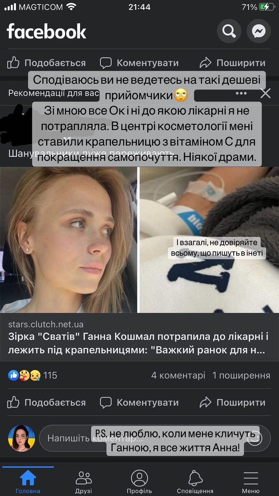Share post using lower Поширити button
This screenshot has height=496, width=279.
232,402
